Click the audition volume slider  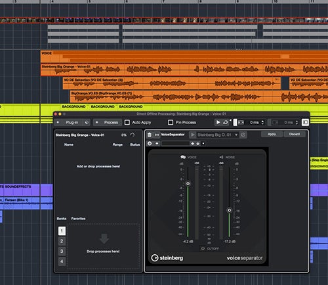point(235,122)
